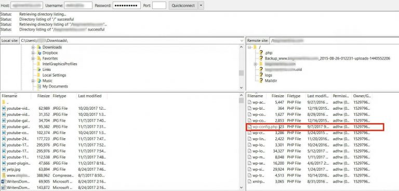The width and height of the screenshot is (399, 191).
Task: Click the Port input field
Action: pyautogui.click(x=159, y=5)
